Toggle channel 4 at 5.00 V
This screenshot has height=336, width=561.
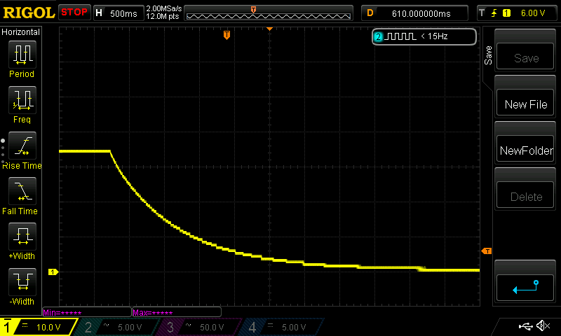coord(282,327)
